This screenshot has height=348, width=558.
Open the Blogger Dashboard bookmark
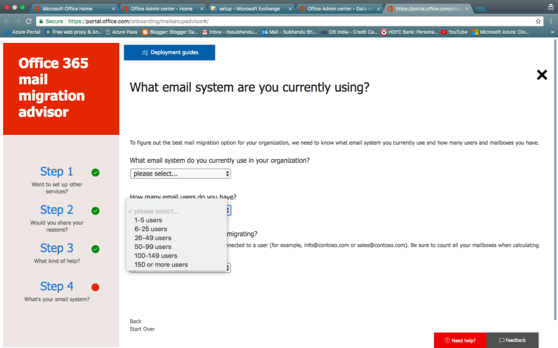(170, 32)
